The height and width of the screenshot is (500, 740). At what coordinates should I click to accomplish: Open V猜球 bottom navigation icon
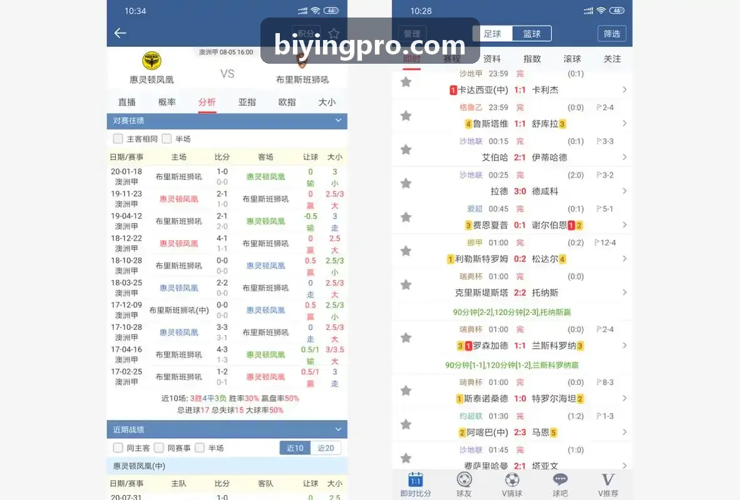pyautogui.click(x=512, y=480)
